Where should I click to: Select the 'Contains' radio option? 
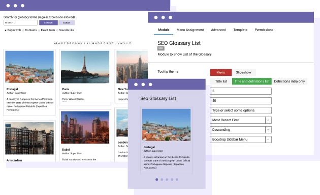pyautogui.click(x=23, y=30)
